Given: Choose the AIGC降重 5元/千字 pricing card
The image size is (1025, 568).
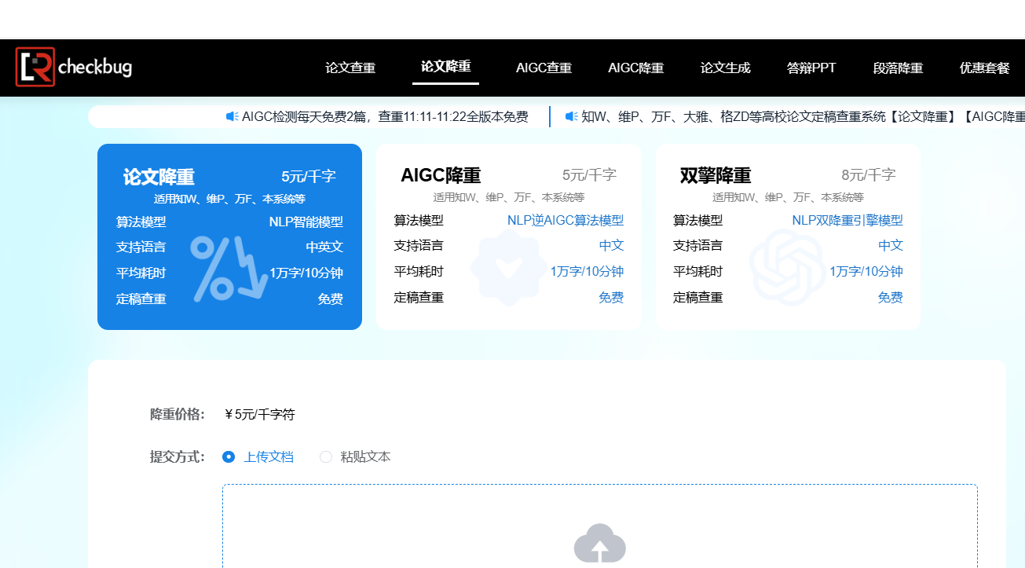Looking at the screenshot, I should [x=509, y=236].
